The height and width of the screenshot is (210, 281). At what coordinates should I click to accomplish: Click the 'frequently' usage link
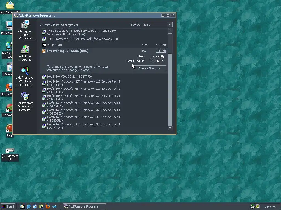(x=158, y=56)
